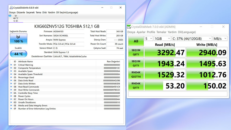Image resolution: width=231 pixels, height=130 pixels.
Task: Click the drive title KXG60ZNV512G TOSHIBA 512,1 GB
Action: coord(67,26)
